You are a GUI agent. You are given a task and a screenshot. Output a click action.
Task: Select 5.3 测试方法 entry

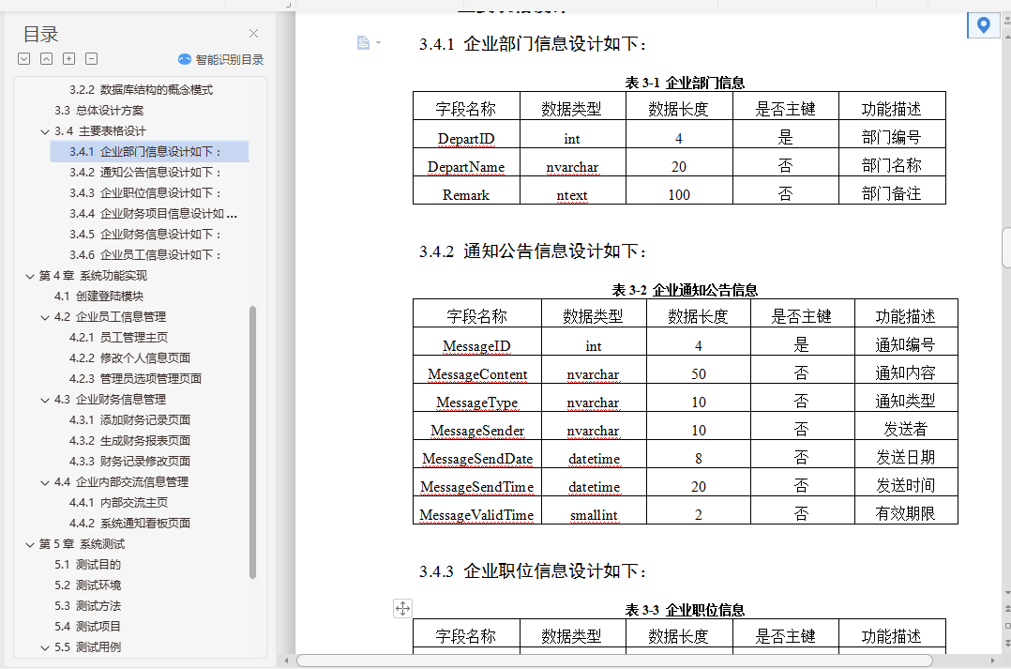[88, 606]
